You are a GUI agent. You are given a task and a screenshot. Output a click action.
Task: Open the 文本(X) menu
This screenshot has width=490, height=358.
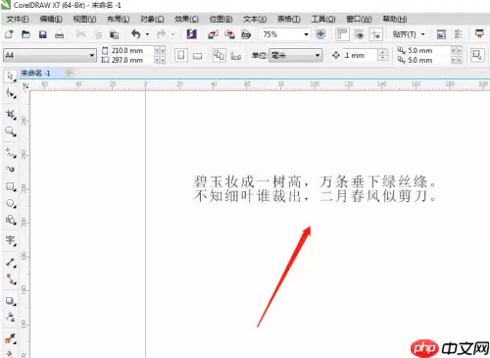point(255,20)
